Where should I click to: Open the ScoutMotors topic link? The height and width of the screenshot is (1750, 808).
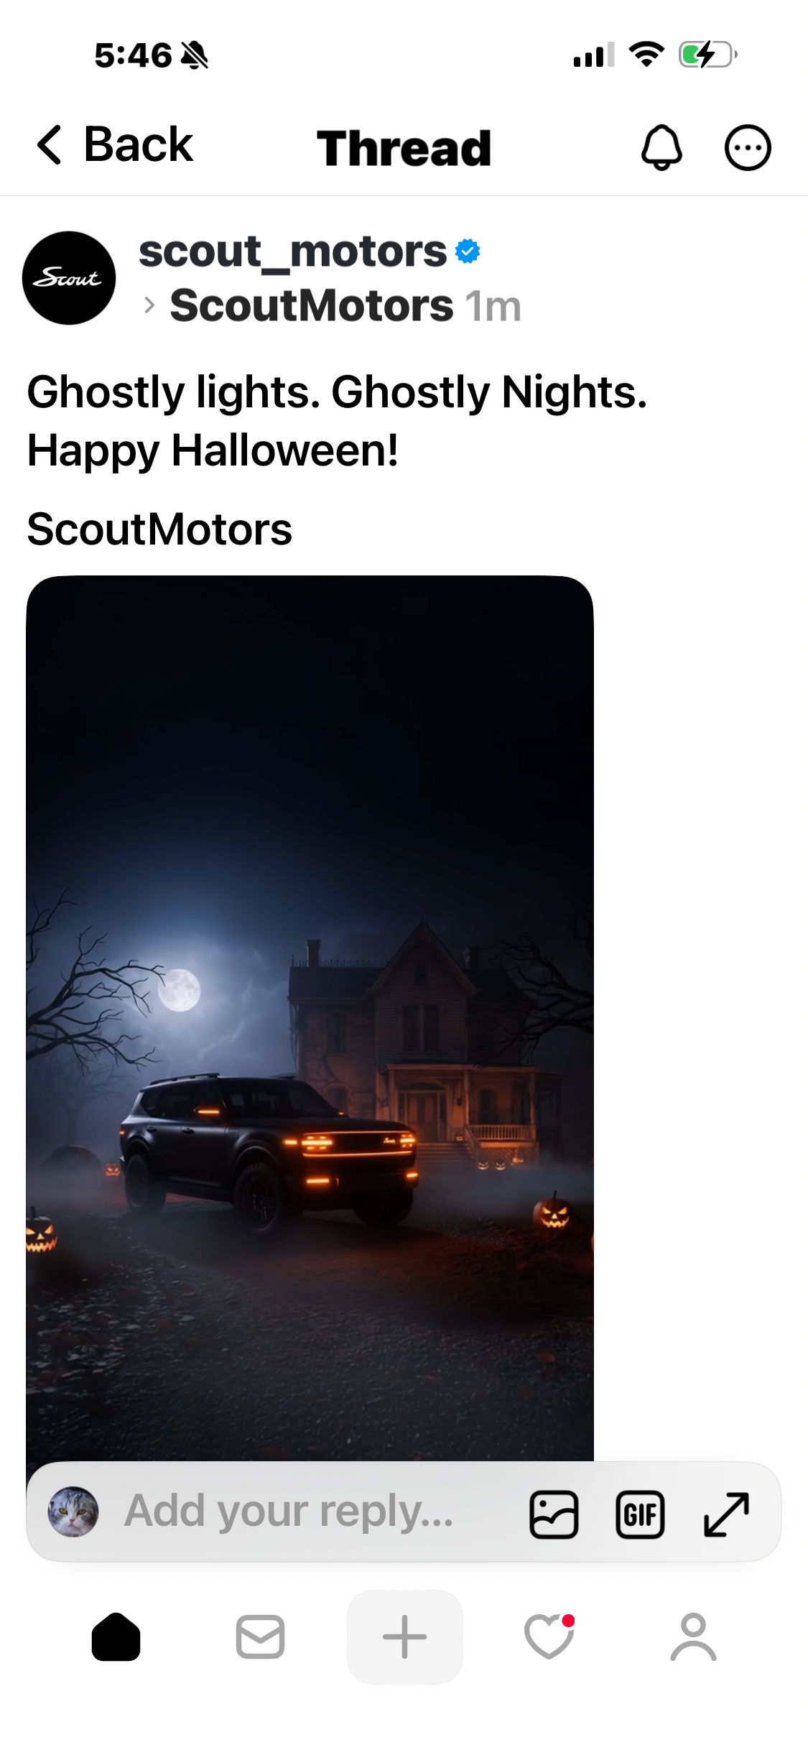point(312,305)
